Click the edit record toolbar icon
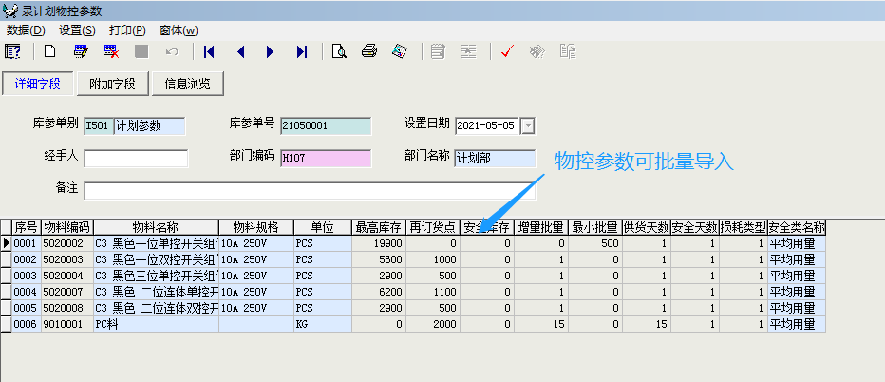885x382 pixels. pyautogui.click(x=81, y=51)
